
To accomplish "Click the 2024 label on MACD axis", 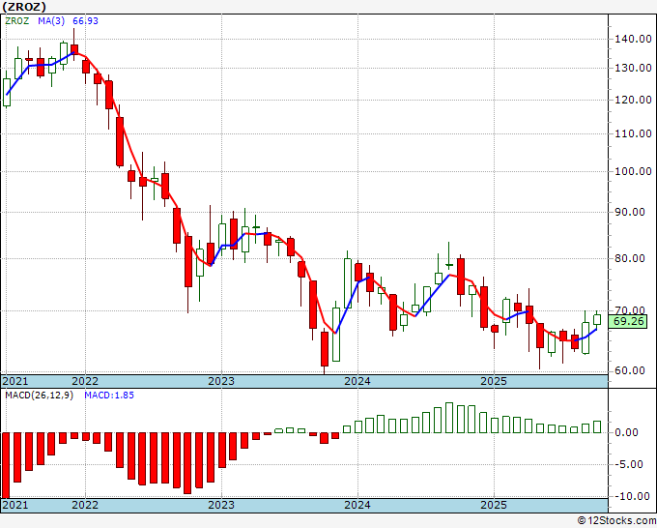I will click(x=357, y=505).
